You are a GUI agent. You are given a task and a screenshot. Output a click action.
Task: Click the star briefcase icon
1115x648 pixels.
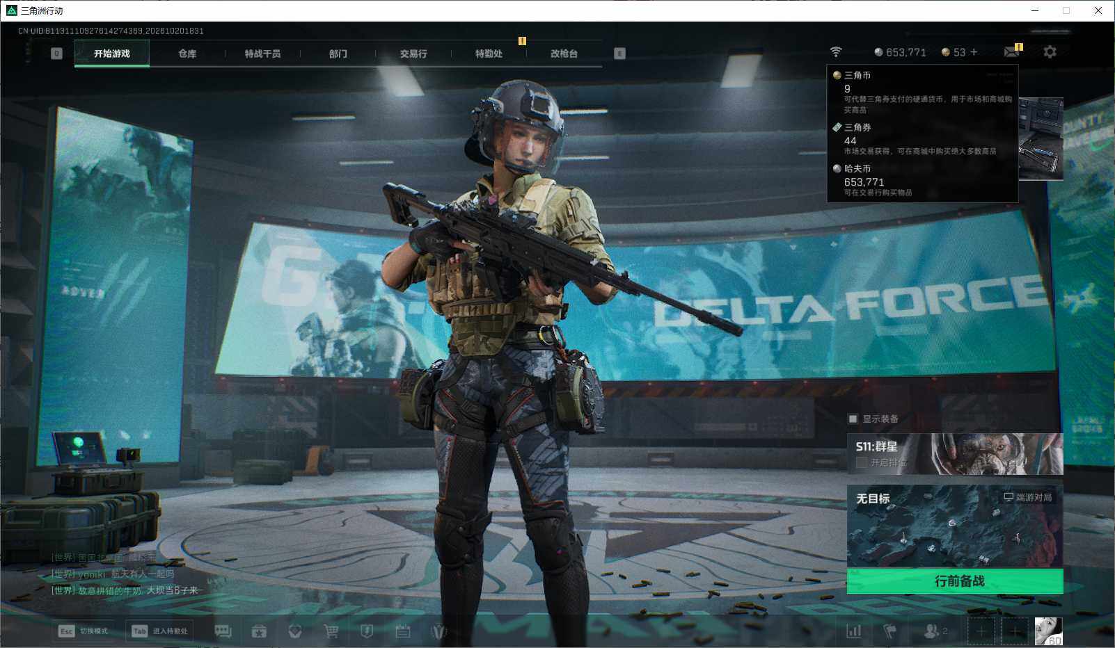259,631
